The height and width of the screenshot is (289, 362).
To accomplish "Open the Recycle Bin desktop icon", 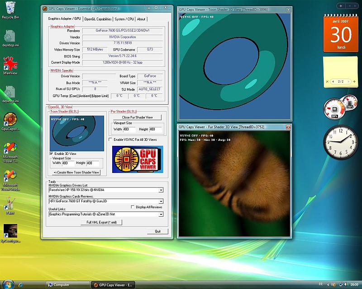I will 10,10.
